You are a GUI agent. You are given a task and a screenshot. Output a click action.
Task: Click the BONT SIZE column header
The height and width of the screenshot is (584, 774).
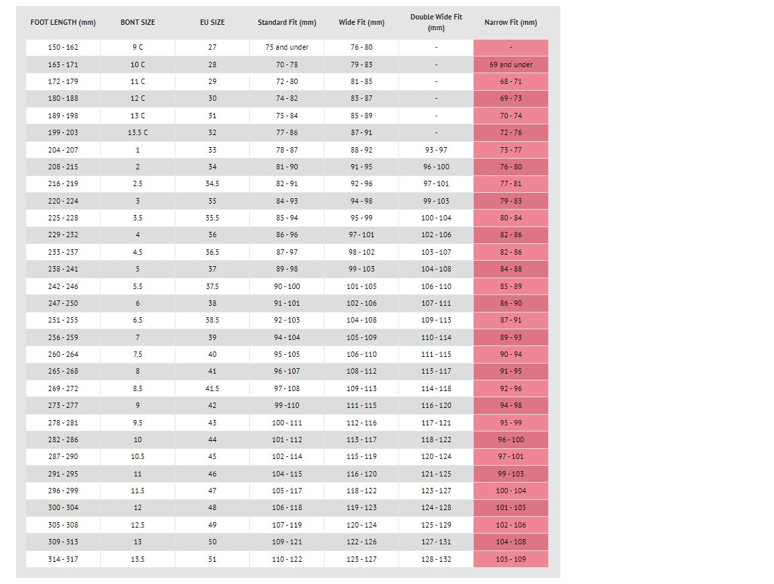(138, 22)
